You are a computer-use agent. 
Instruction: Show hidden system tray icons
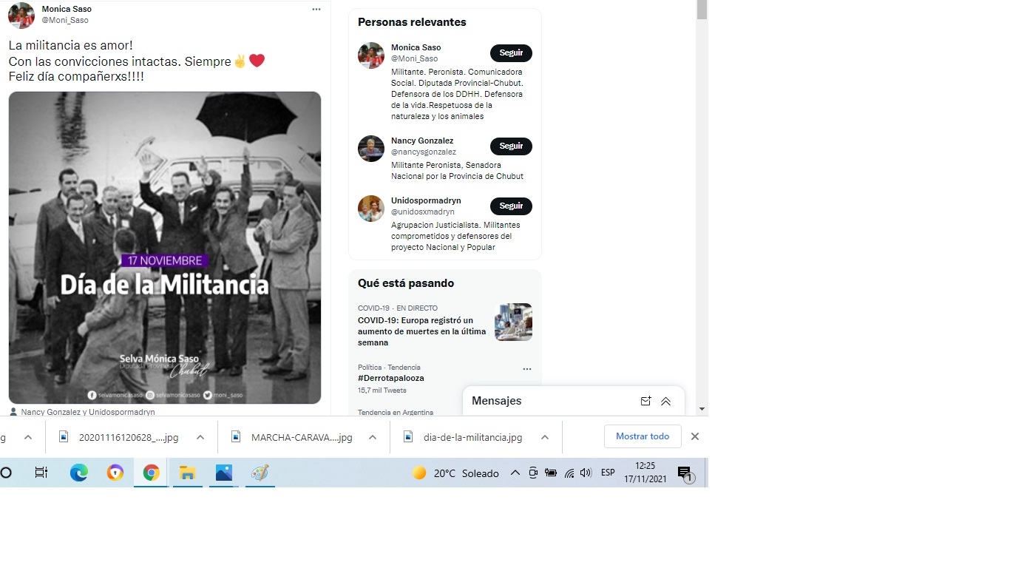click(515, 473)
